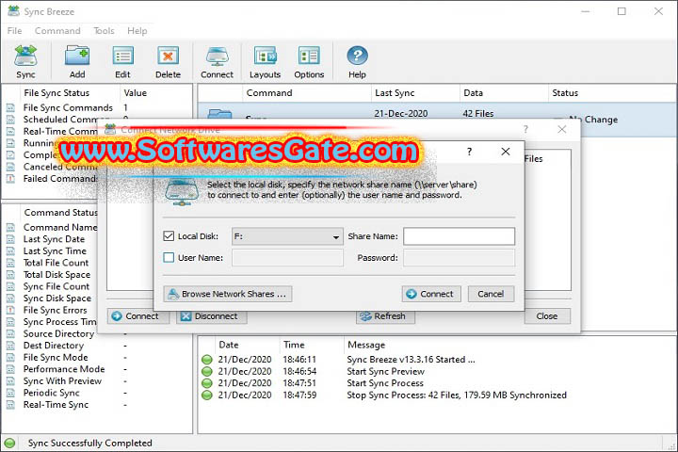Click the icon beside Last Sync Date

coord(10,239)
